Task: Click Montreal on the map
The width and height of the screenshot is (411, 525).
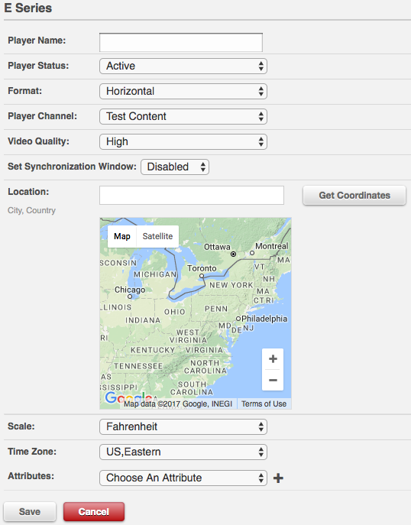Action: (271, 246)
